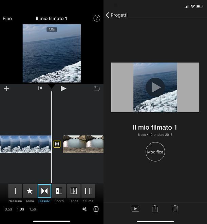
Task: Open the help question mark icon
Action: pyautogui.click(x=97, y=18)
